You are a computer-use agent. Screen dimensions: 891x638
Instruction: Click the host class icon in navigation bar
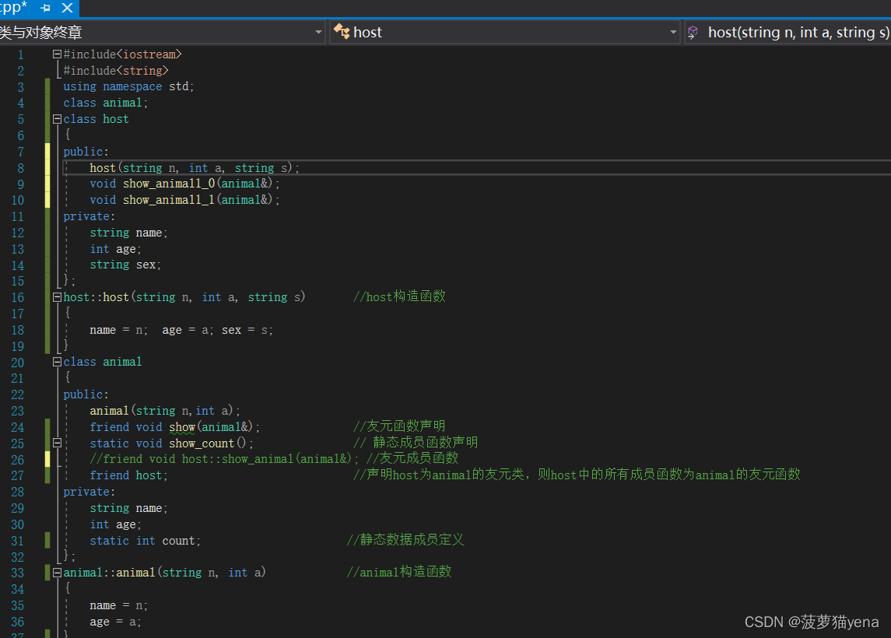[342, 32]
